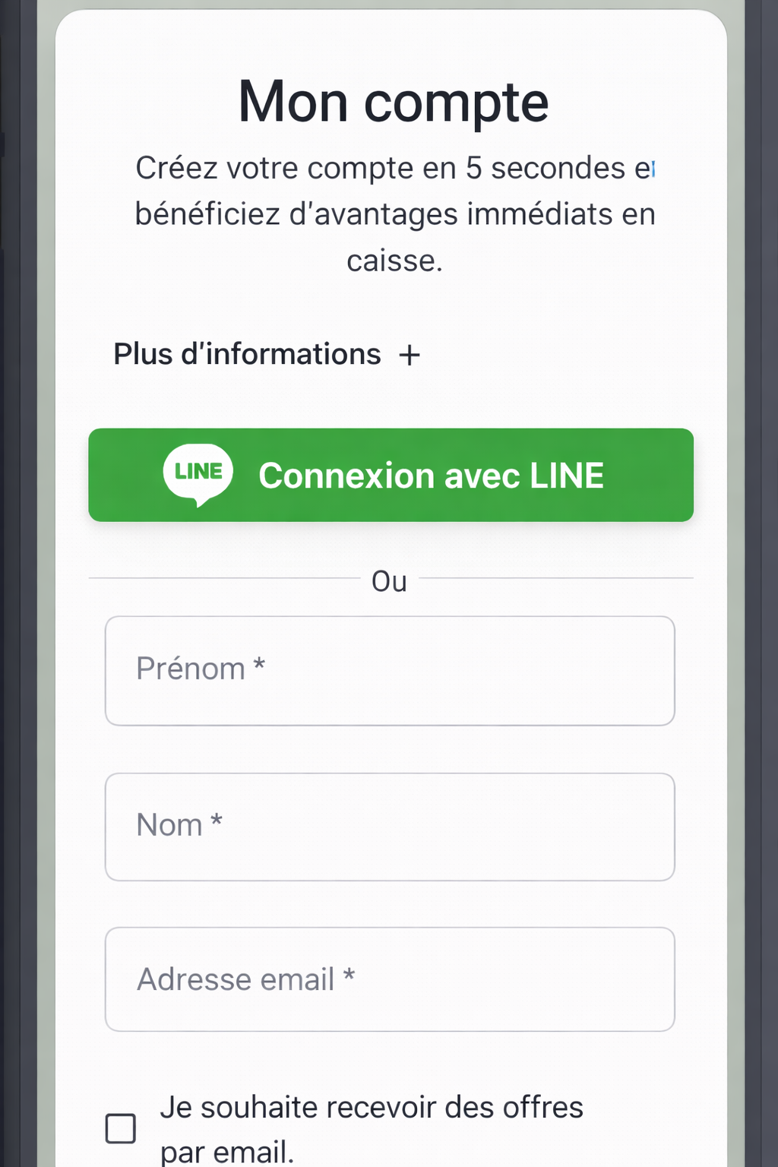
Task: Select the 'Adresse email' field
Action: (x=390, y=979)
